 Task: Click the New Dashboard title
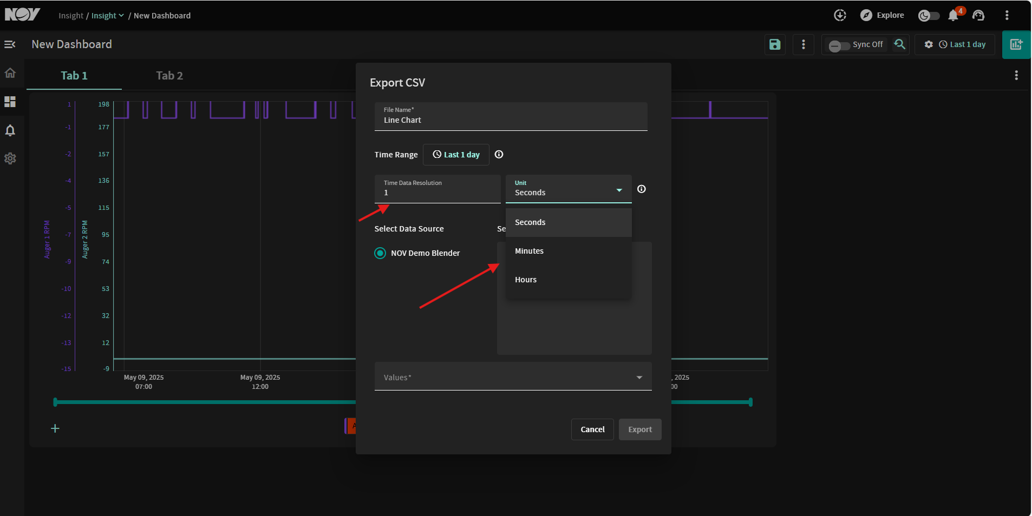click(72, 44)
